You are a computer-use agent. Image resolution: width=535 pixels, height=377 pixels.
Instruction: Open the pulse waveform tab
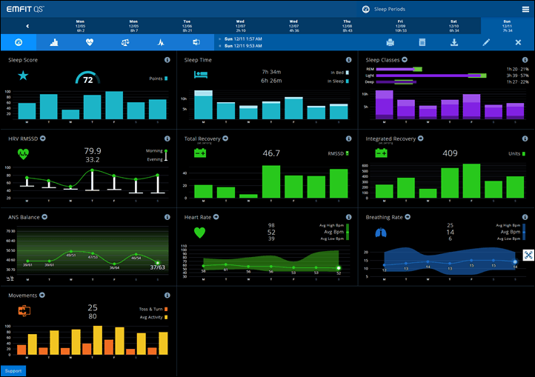pos(161,42)
